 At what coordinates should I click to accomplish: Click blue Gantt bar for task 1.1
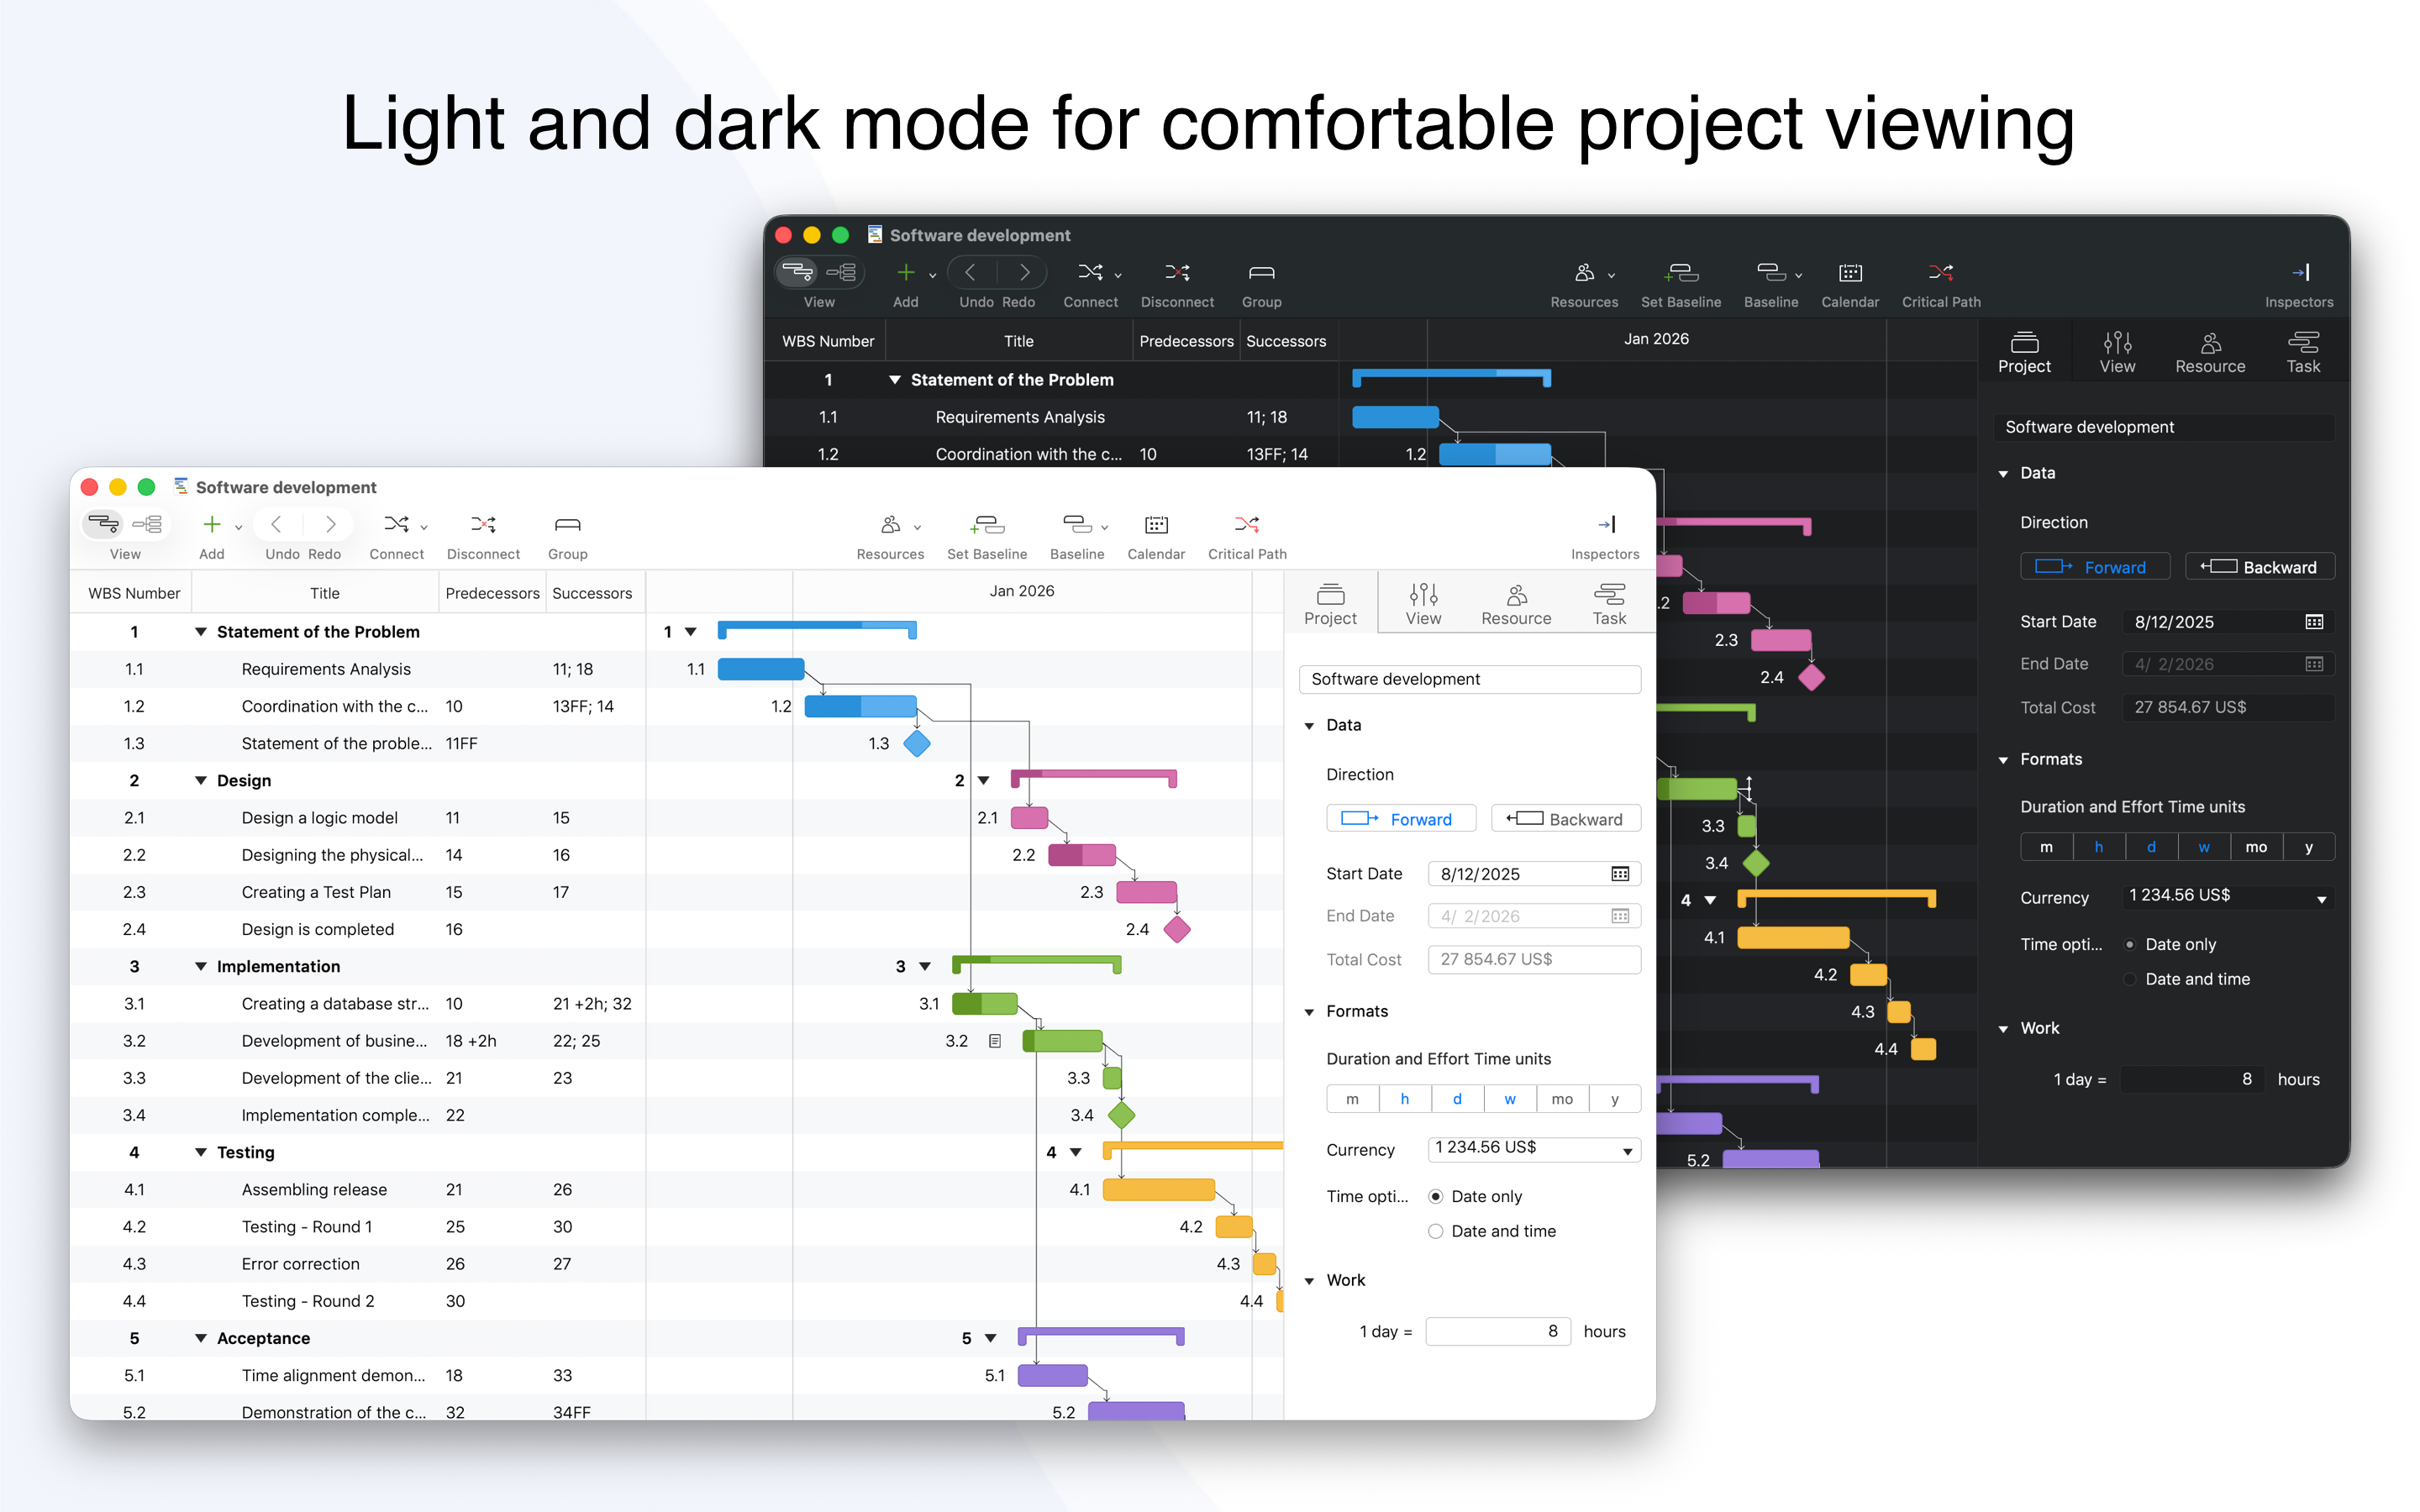point(761,669)
